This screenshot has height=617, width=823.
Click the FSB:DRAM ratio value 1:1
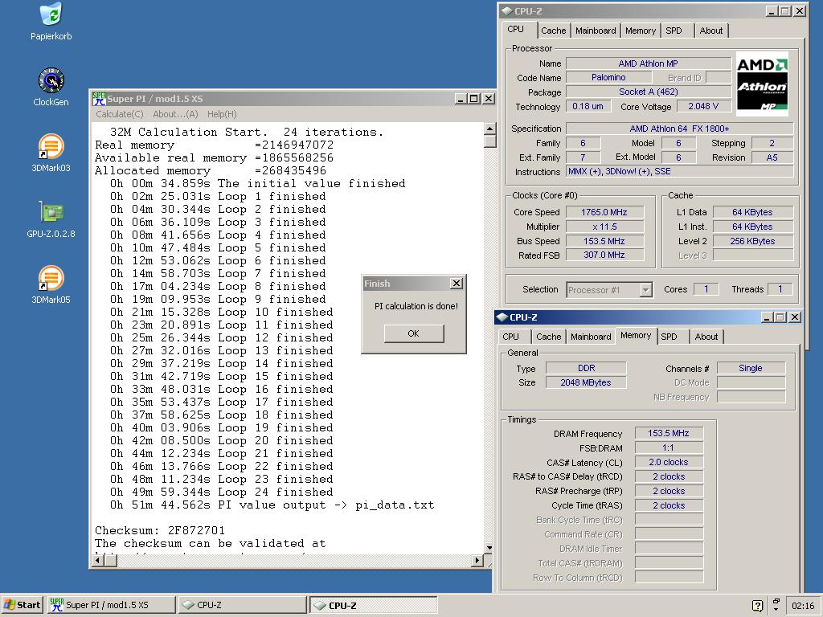tap(668, 447)
